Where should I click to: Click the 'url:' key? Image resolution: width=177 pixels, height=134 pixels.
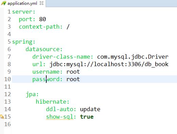(x=39, y=64)
